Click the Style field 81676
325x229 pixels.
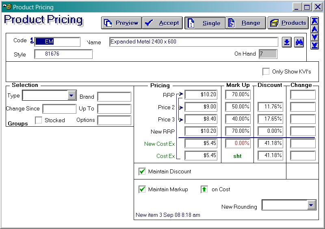[63, 54]
